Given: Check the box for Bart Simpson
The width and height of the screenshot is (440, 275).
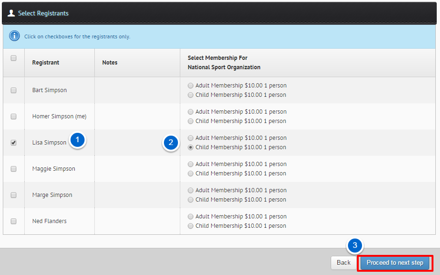Looking at the screenshot, I should (x=14, y=90).
